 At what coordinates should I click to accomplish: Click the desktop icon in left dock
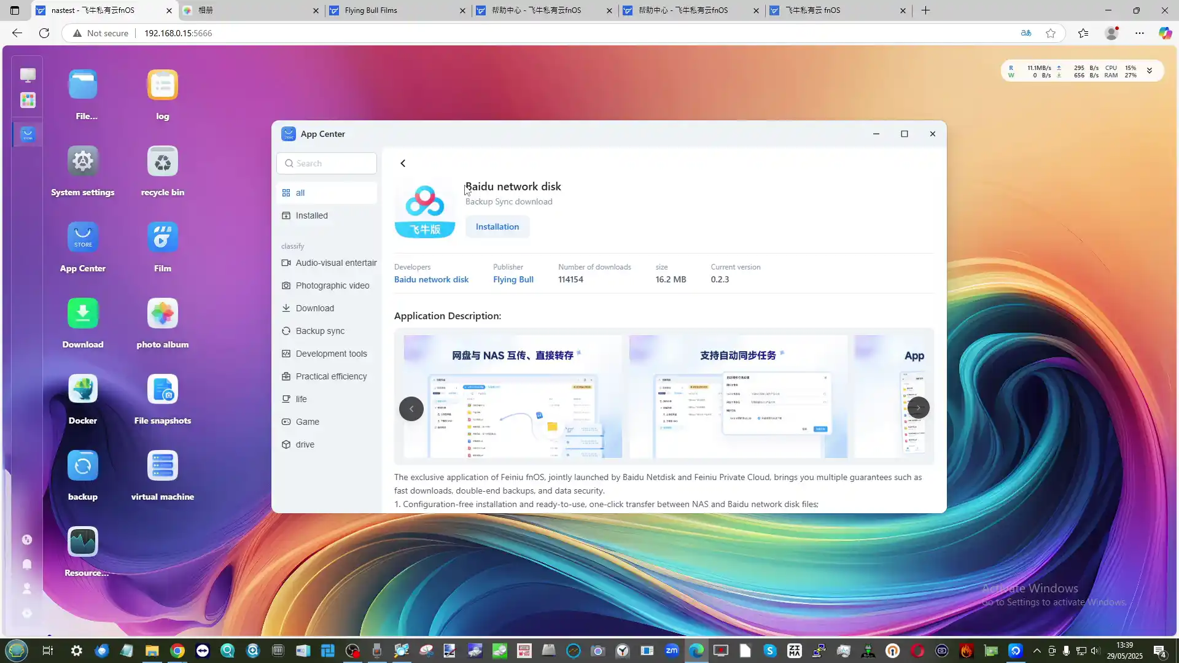[x=28, y=75]
